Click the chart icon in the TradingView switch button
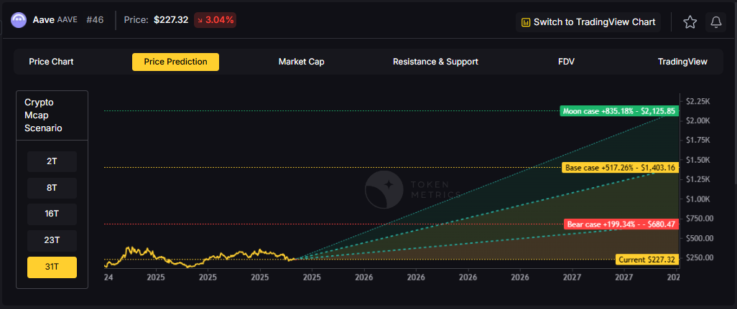The width and height of the screenshot is (737, 309). (x=526, y=22)
